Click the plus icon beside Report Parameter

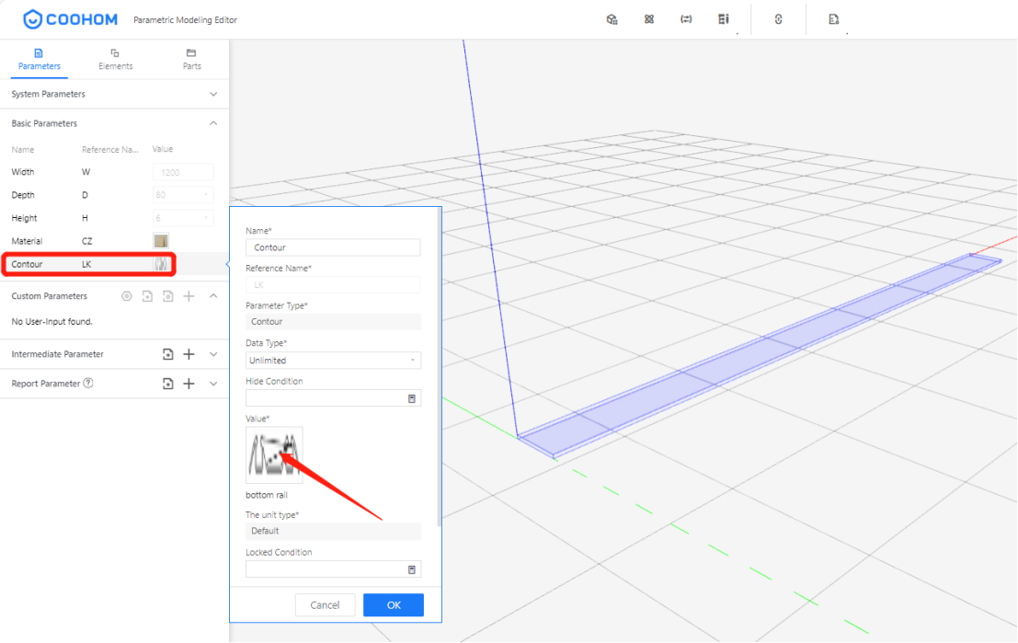click(x=189, y=384)
